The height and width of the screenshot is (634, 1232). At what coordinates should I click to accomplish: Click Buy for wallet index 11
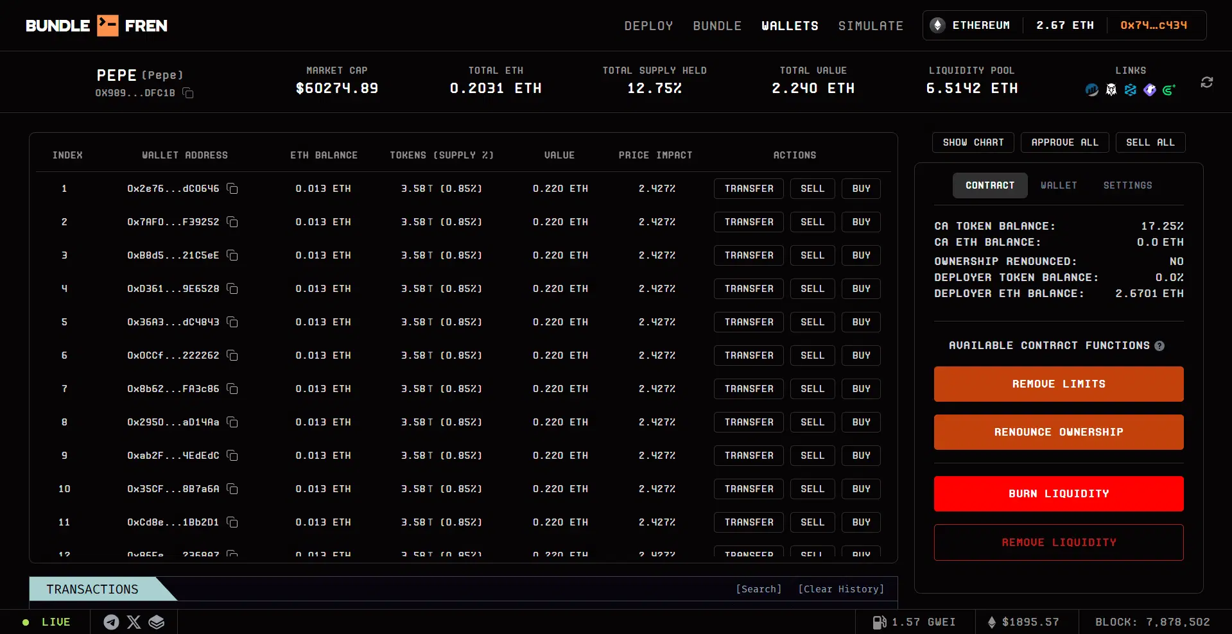tap(861, 522)
